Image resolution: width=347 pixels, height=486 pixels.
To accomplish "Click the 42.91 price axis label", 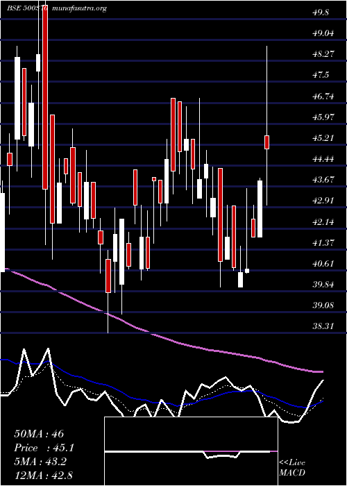I will [323, 201].
